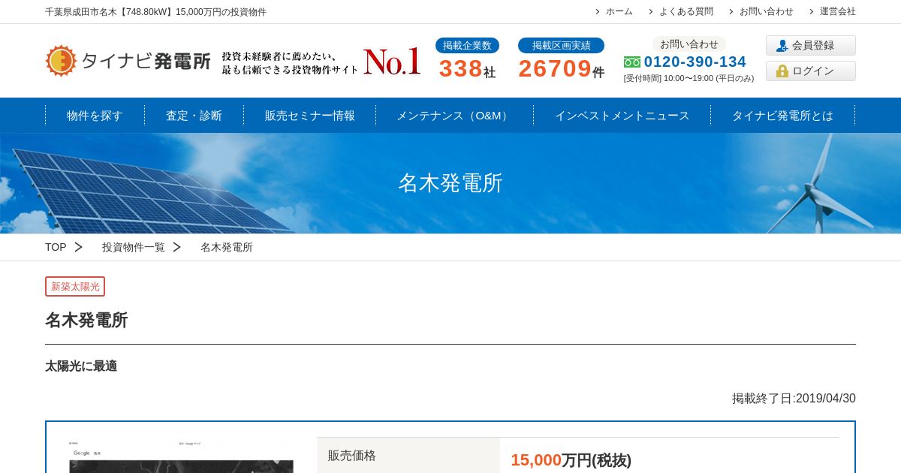Click the top property description line

click(155, 12)
